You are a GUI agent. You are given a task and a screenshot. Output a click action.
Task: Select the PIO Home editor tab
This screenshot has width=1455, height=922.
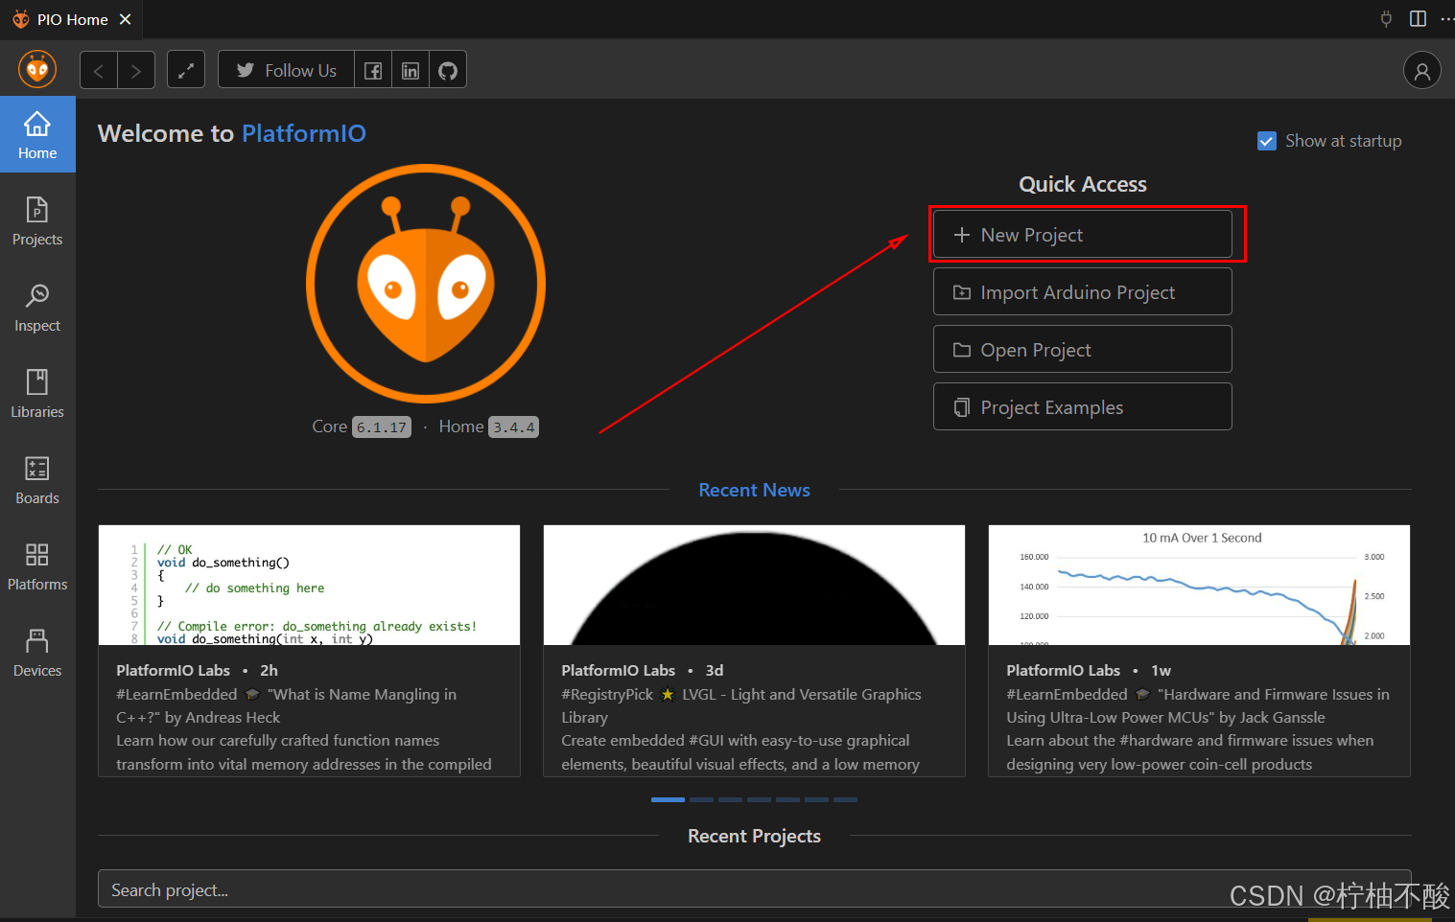click(x=71, y=19)
